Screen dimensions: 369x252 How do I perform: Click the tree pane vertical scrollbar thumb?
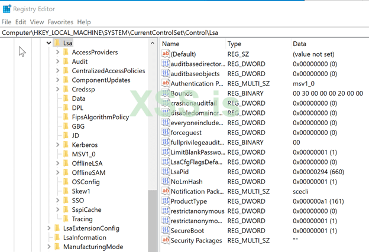(x=153, y=221)
